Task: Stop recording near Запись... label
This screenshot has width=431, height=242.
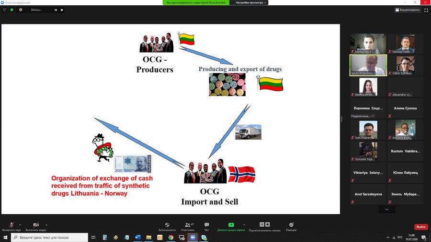Action: pos(62,10)
